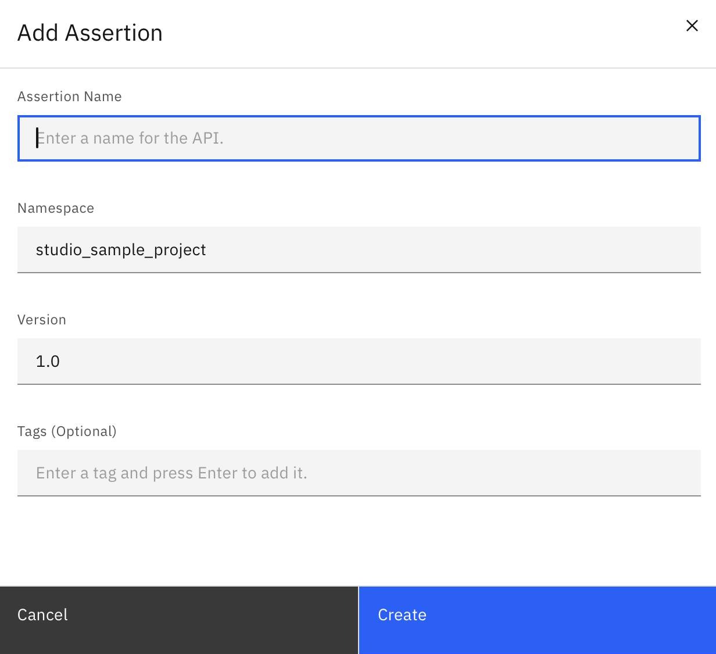
Task: Place cursor after the "1.0" version value
Action: pyautogui.click(x=60, y=362)
